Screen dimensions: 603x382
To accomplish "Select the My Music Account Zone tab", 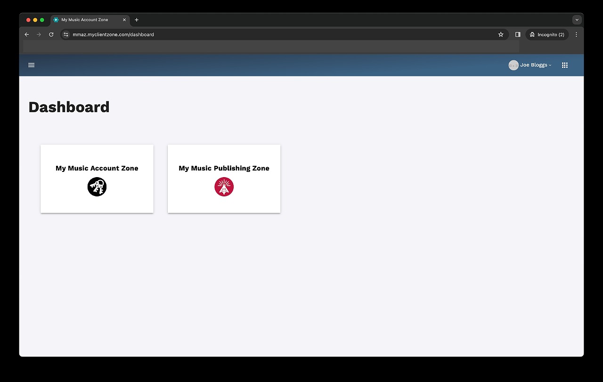I will (90, 20).
